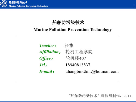Viewport: 136px width, 102px height.
Task: Click the office text 轮机楼407
Action: click(x=76, y=58)
